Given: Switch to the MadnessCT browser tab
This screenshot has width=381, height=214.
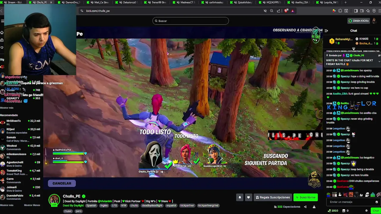Looking at the screenshot, I should (185, 2).
